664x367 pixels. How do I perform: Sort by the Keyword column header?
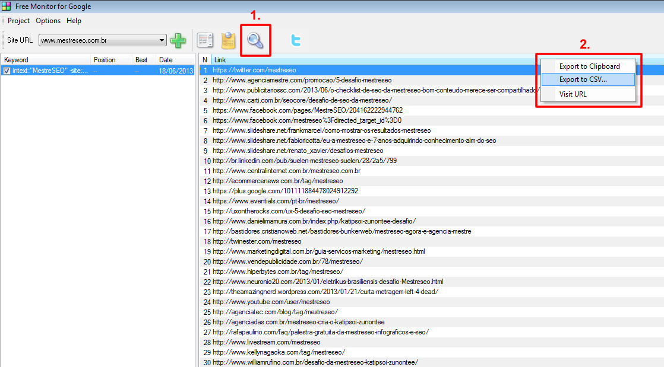pyautogui.click(x=45, y=60)
